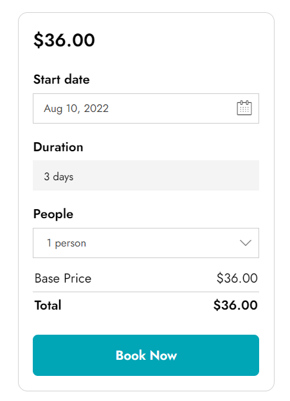Open the '1 person' selector

tap(146, 243)
